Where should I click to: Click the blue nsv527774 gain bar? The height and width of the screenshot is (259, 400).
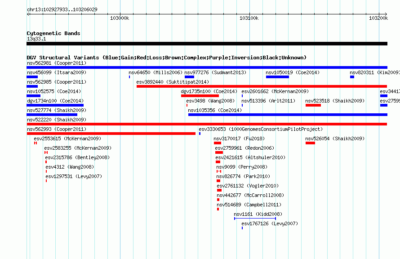coord(52,115)
